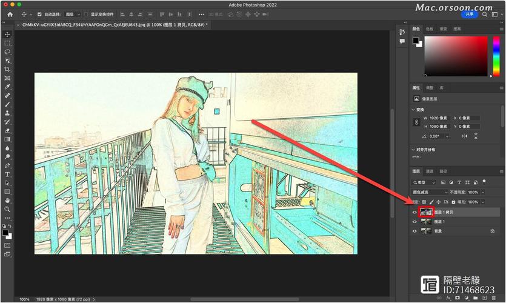
Task: Open the auto-select 图层 dropdown
Action: 73,14
